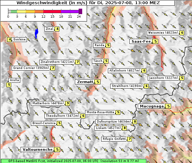This screenshot has width=192, height=163.
Task: Click the Evolène wind value 4
Action: (x=9, y=40)
